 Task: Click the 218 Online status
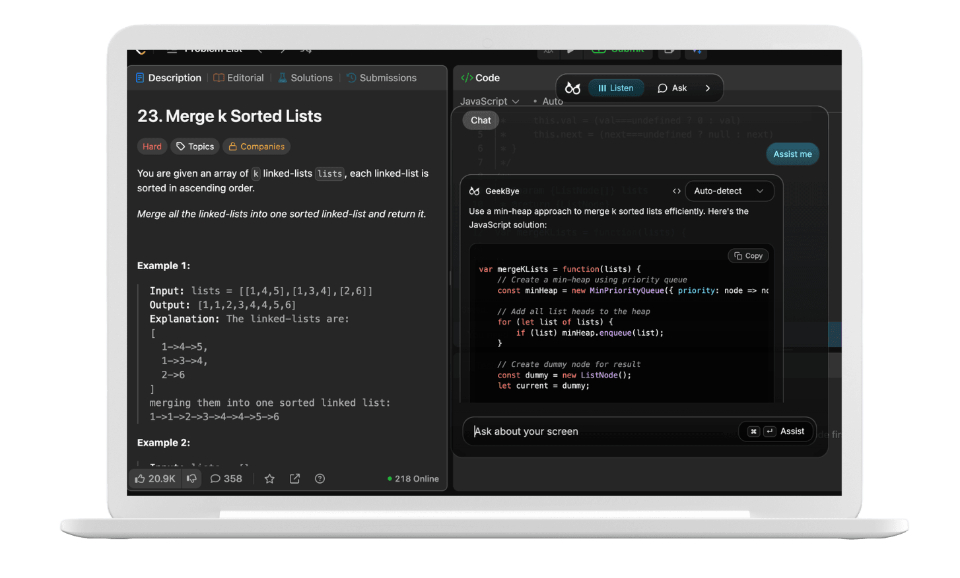point(413,479)
